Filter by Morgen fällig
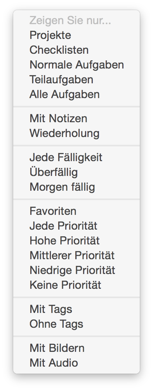 coord(76,187)
